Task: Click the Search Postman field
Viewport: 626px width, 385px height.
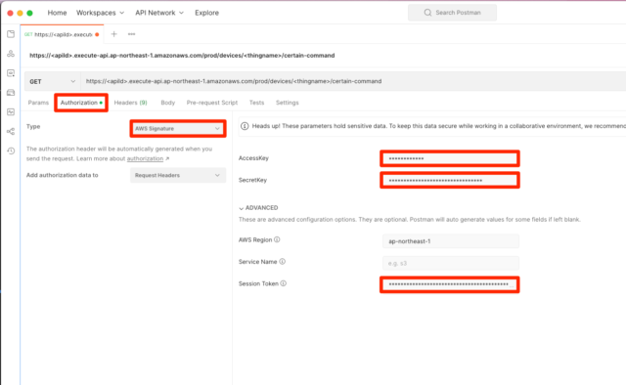Action: point(452,13)
